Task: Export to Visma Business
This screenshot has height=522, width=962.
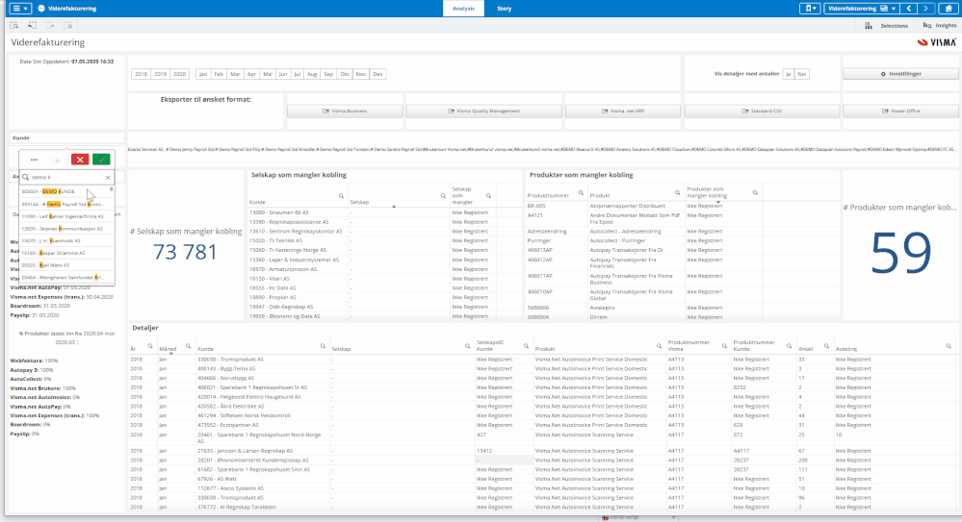Action: (x=345, y=112)
